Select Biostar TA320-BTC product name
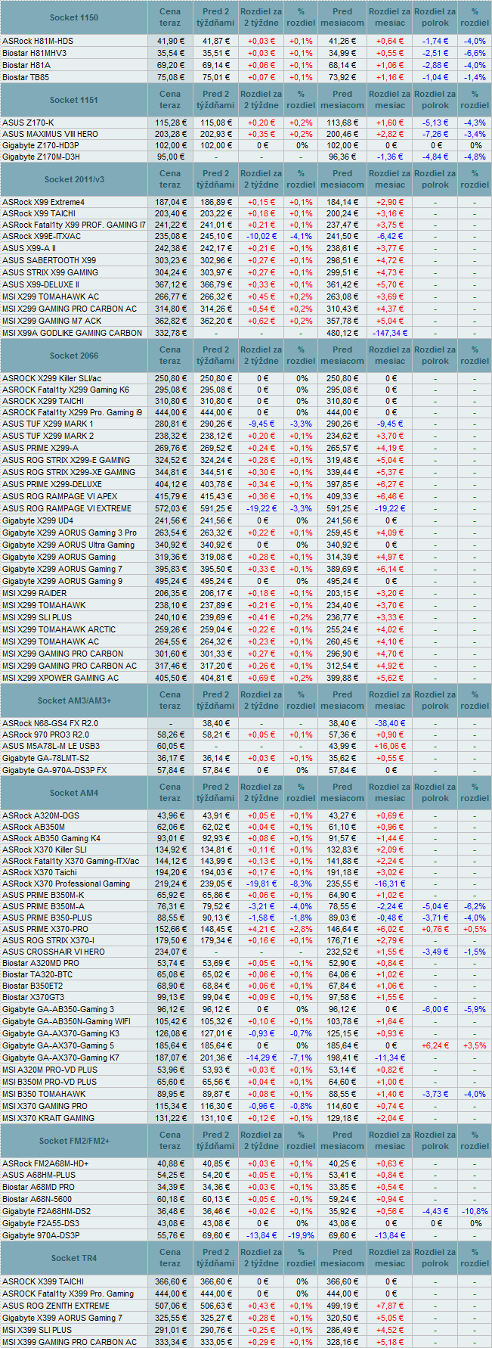 (38, 974)
